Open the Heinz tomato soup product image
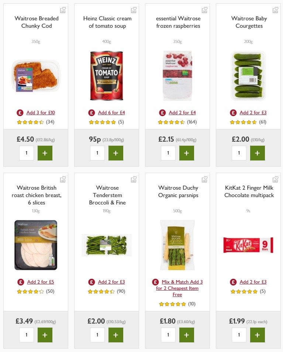 click(107, 75)
